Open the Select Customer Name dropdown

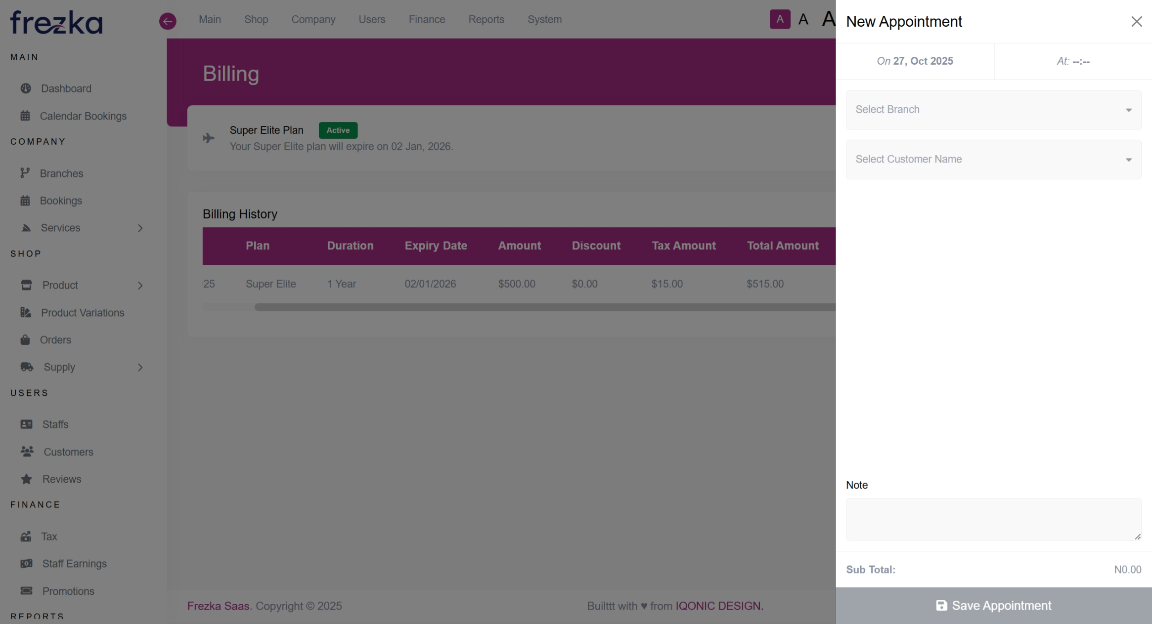click(993, 159)
